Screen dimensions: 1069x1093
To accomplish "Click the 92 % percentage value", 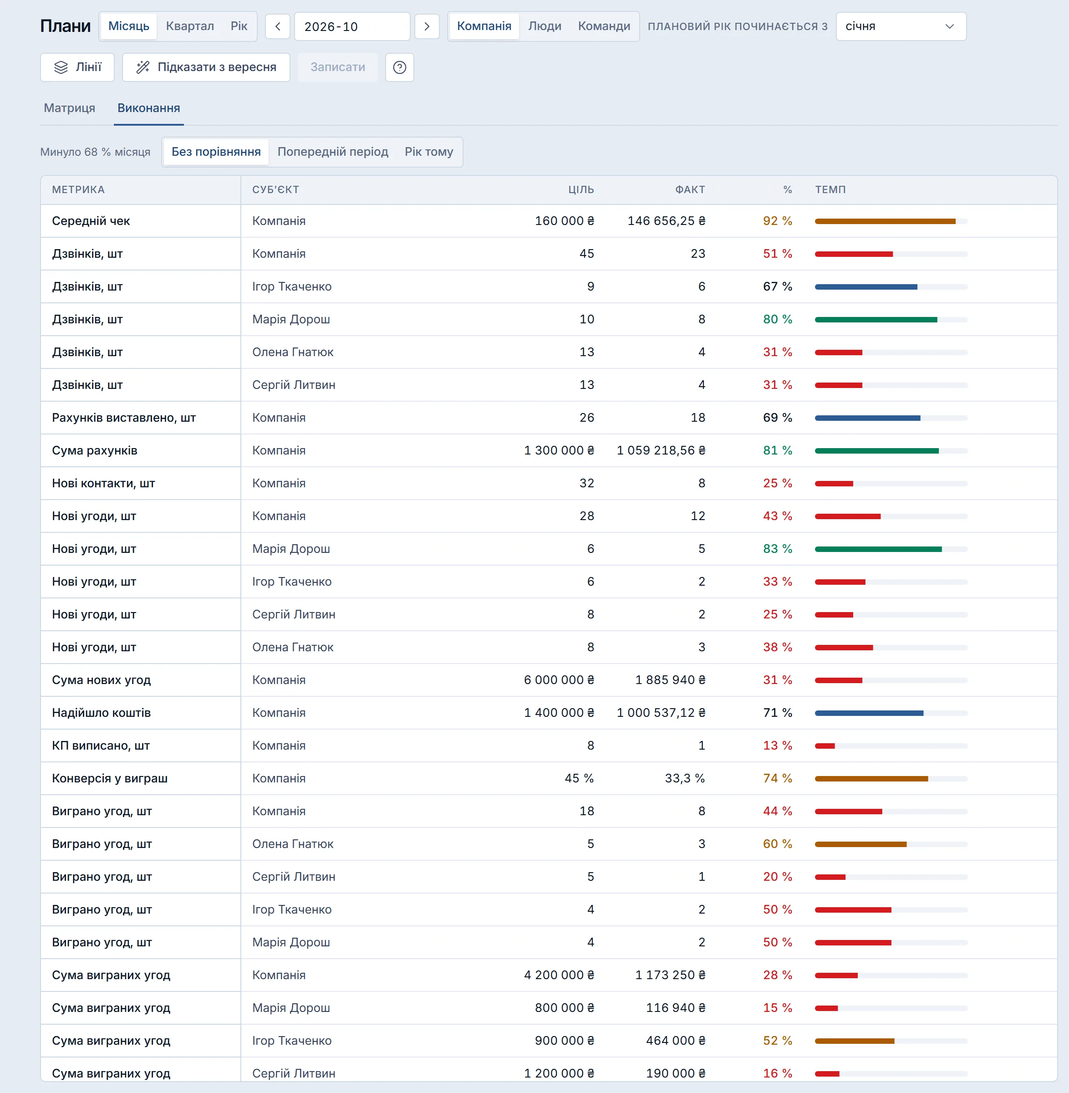I will tap(777, 221).
